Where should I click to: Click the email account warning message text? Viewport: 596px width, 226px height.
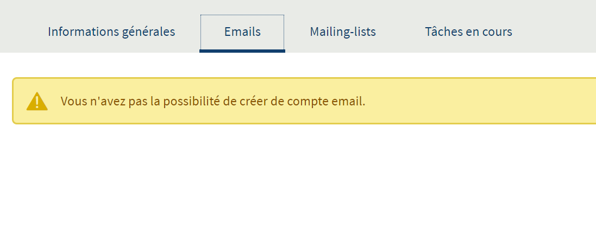(x=213, y=102)
